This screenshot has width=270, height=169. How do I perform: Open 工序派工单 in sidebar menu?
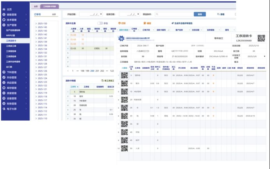[x=11, y=46]
